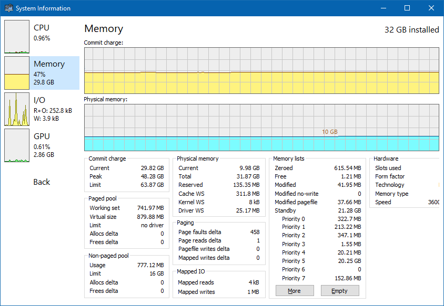Viewport: 444px width, 306px height.
Task: Click the Priority 2 value "347.1 MB"
Action: (x=349, y=236)
